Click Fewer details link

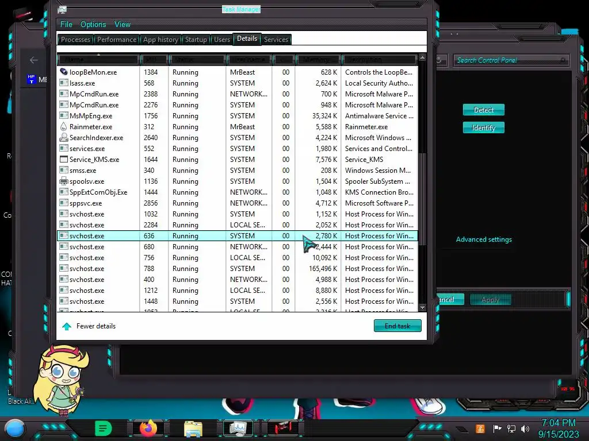96,326
